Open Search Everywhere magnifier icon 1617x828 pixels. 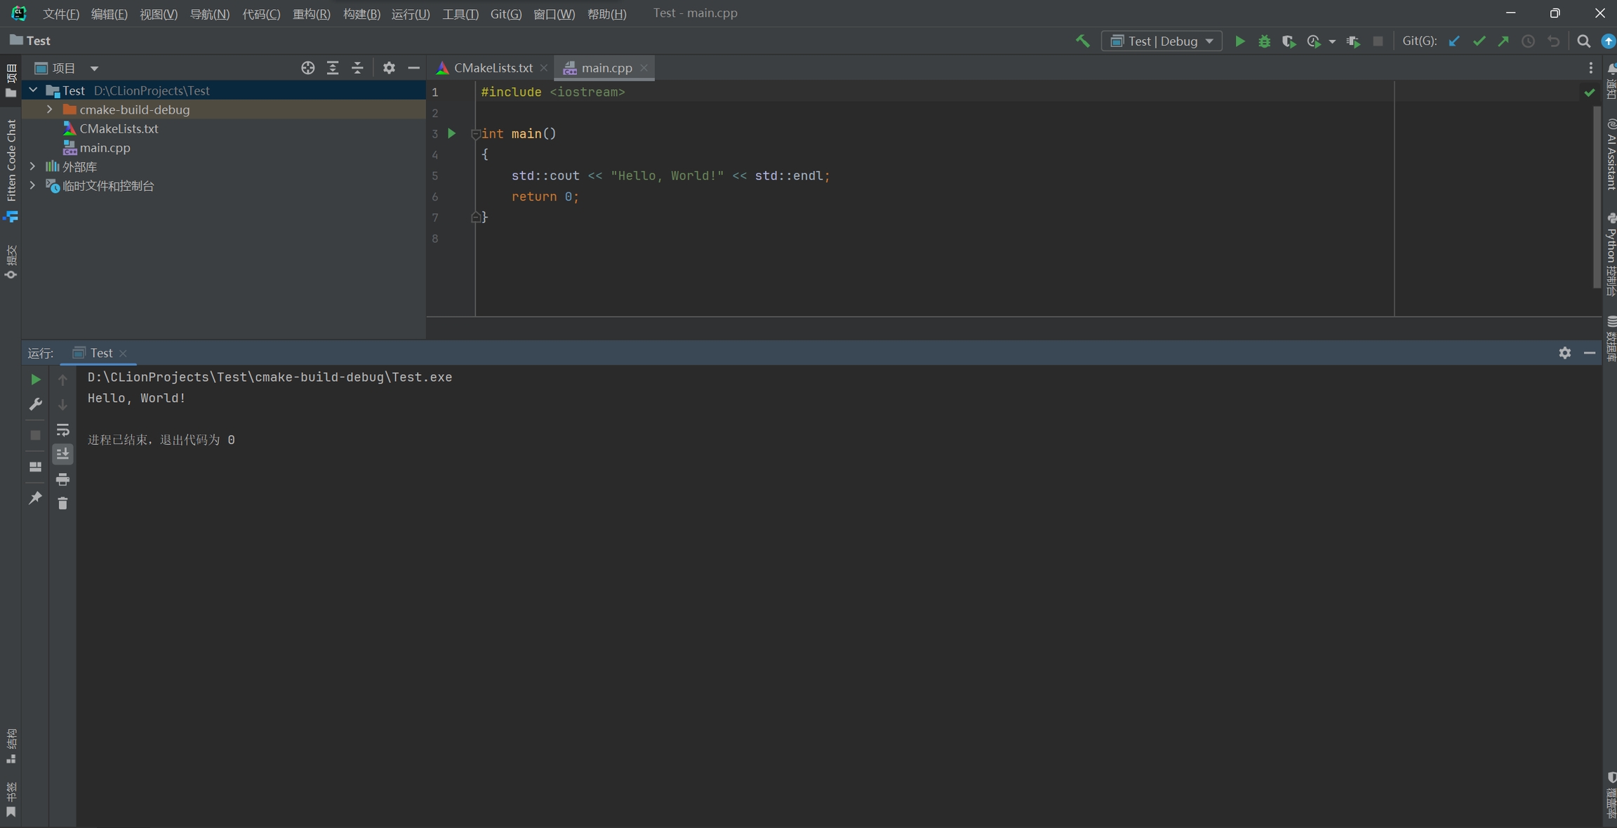tap(1583, 41)
